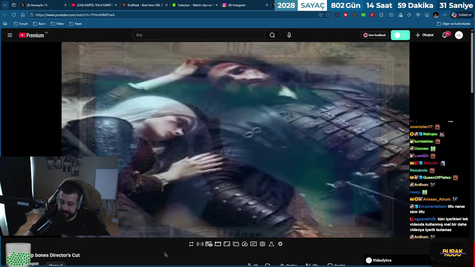Expand the tab search dropdown arrow
The height and width of the screenshot is (267, 475).
(x=5, y=5)
